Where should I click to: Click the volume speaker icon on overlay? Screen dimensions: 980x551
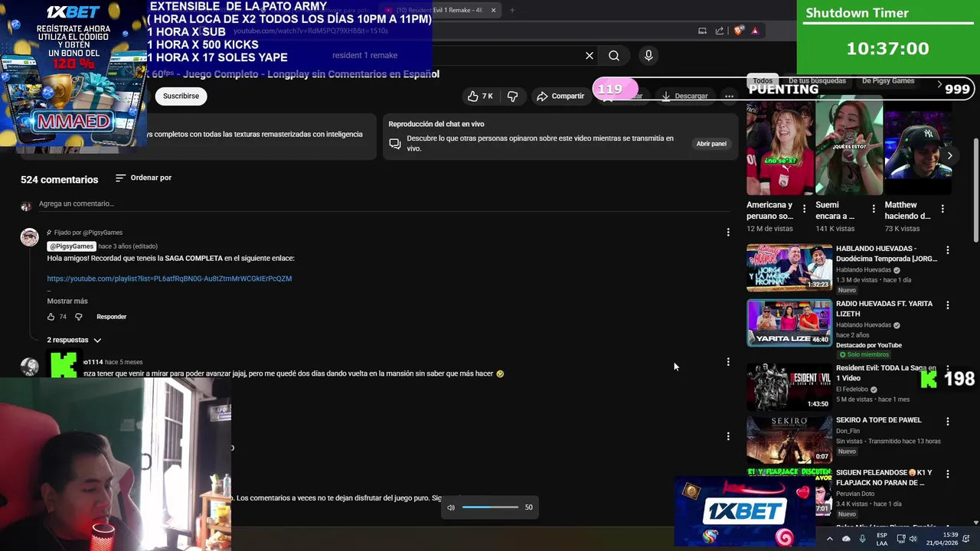tap(451, 507)
